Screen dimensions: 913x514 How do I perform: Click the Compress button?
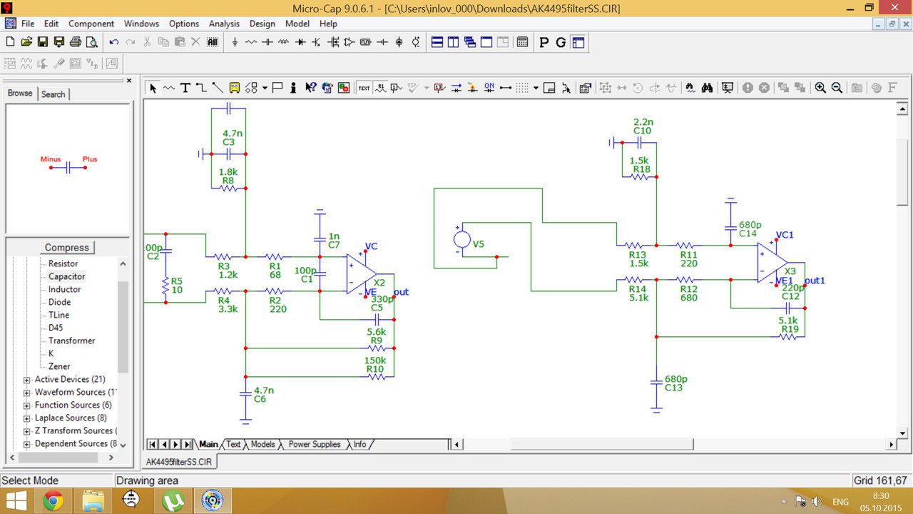click(67, 248)
